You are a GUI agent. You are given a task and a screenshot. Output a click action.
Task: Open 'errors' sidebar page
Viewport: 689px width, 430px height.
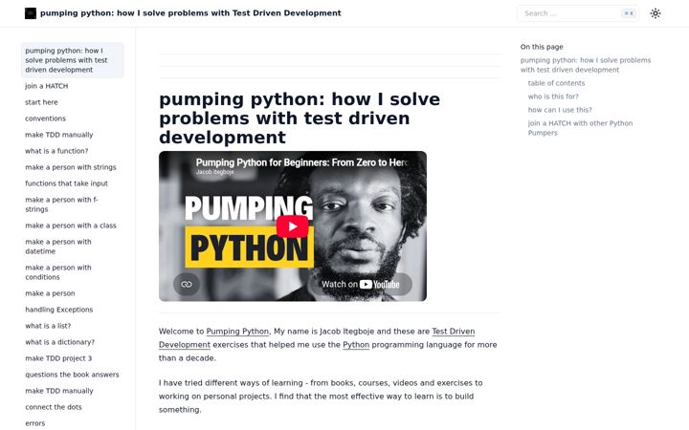point(35,423)
